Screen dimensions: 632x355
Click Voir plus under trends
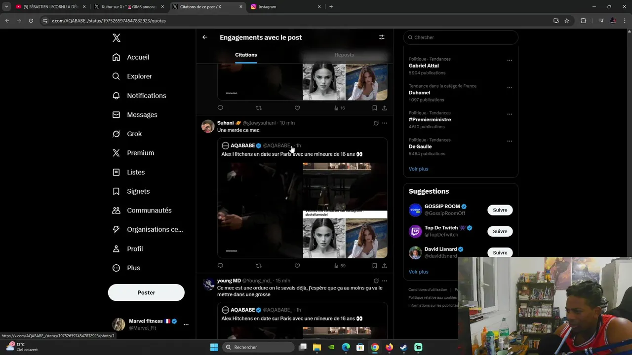(x=418, y=169)
